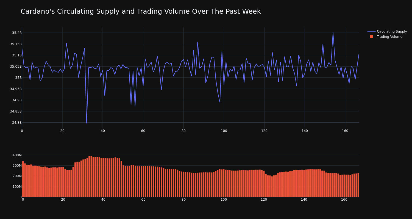
Task: Toggle the Trading Volume legend entry
Action: pos(386,37)
